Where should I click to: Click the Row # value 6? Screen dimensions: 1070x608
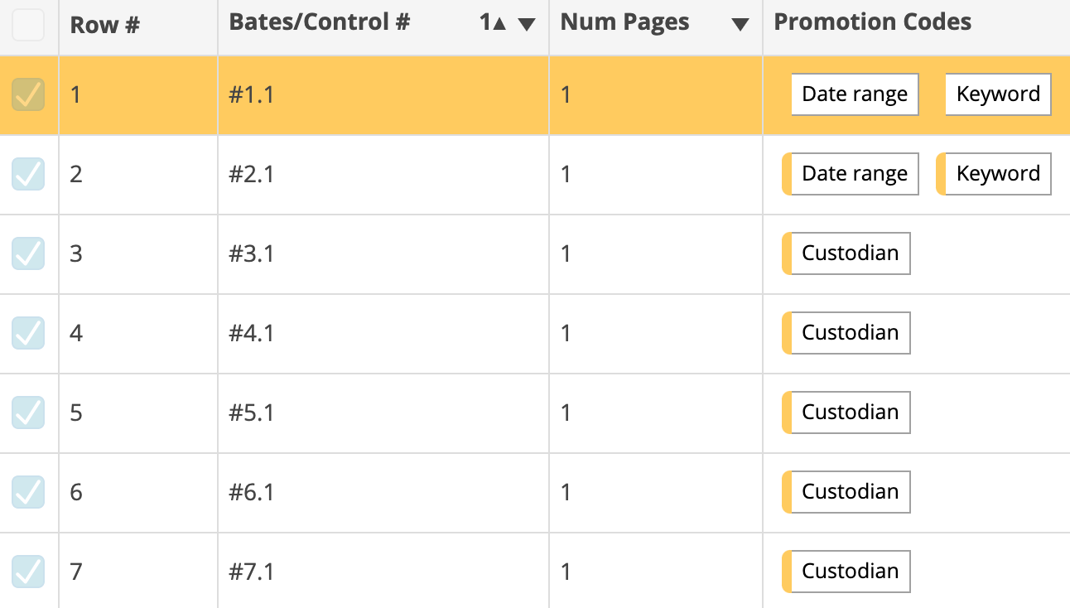tap(76, 492)
